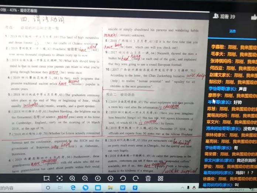
Task: Rotate the image counterclockwise
Action: (123, 178)
